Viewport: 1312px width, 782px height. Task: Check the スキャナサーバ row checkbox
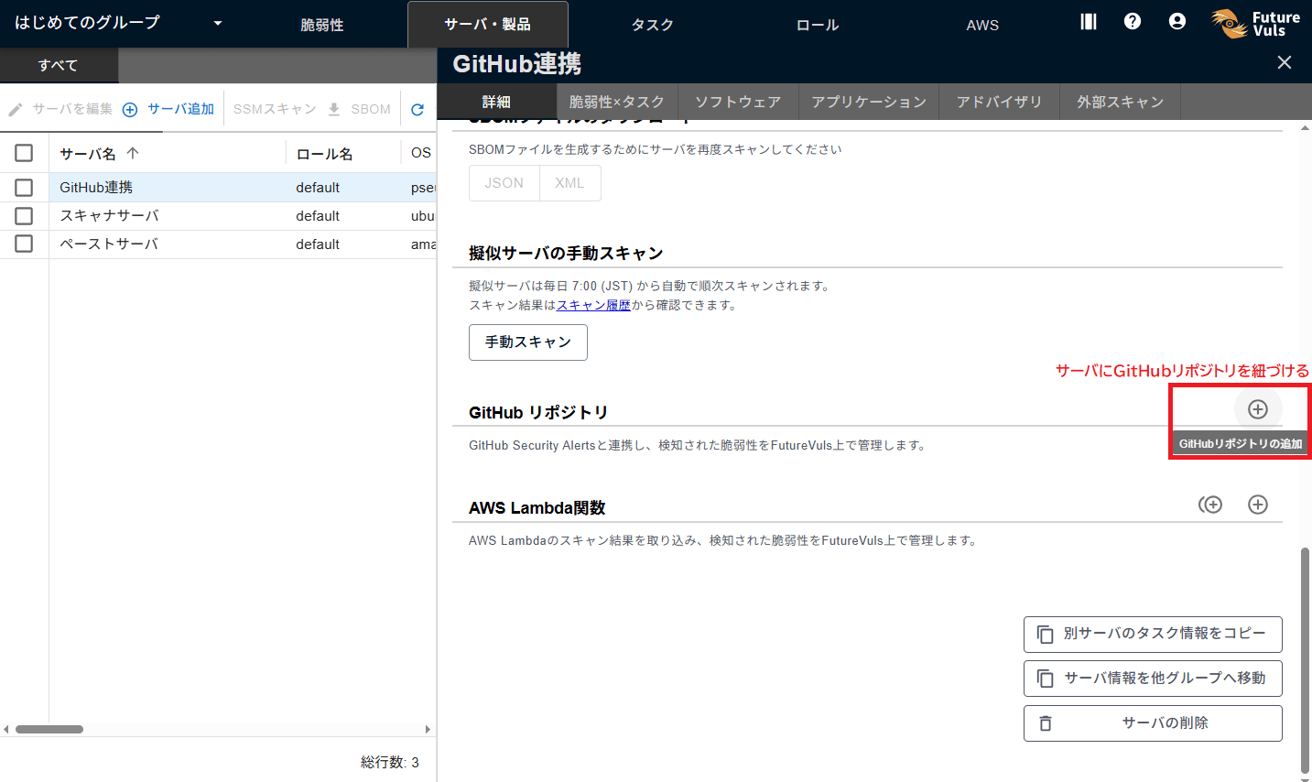tap(24, 216)
